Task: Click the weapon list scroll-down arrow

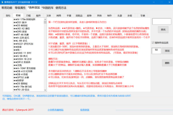Action: [45, 90]
